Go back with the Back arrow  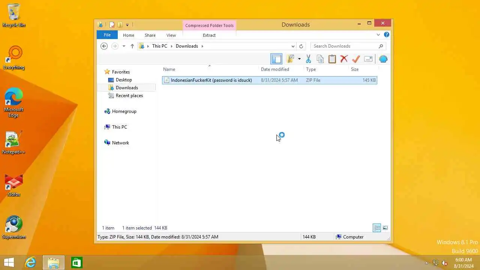[x=104, y=46]
